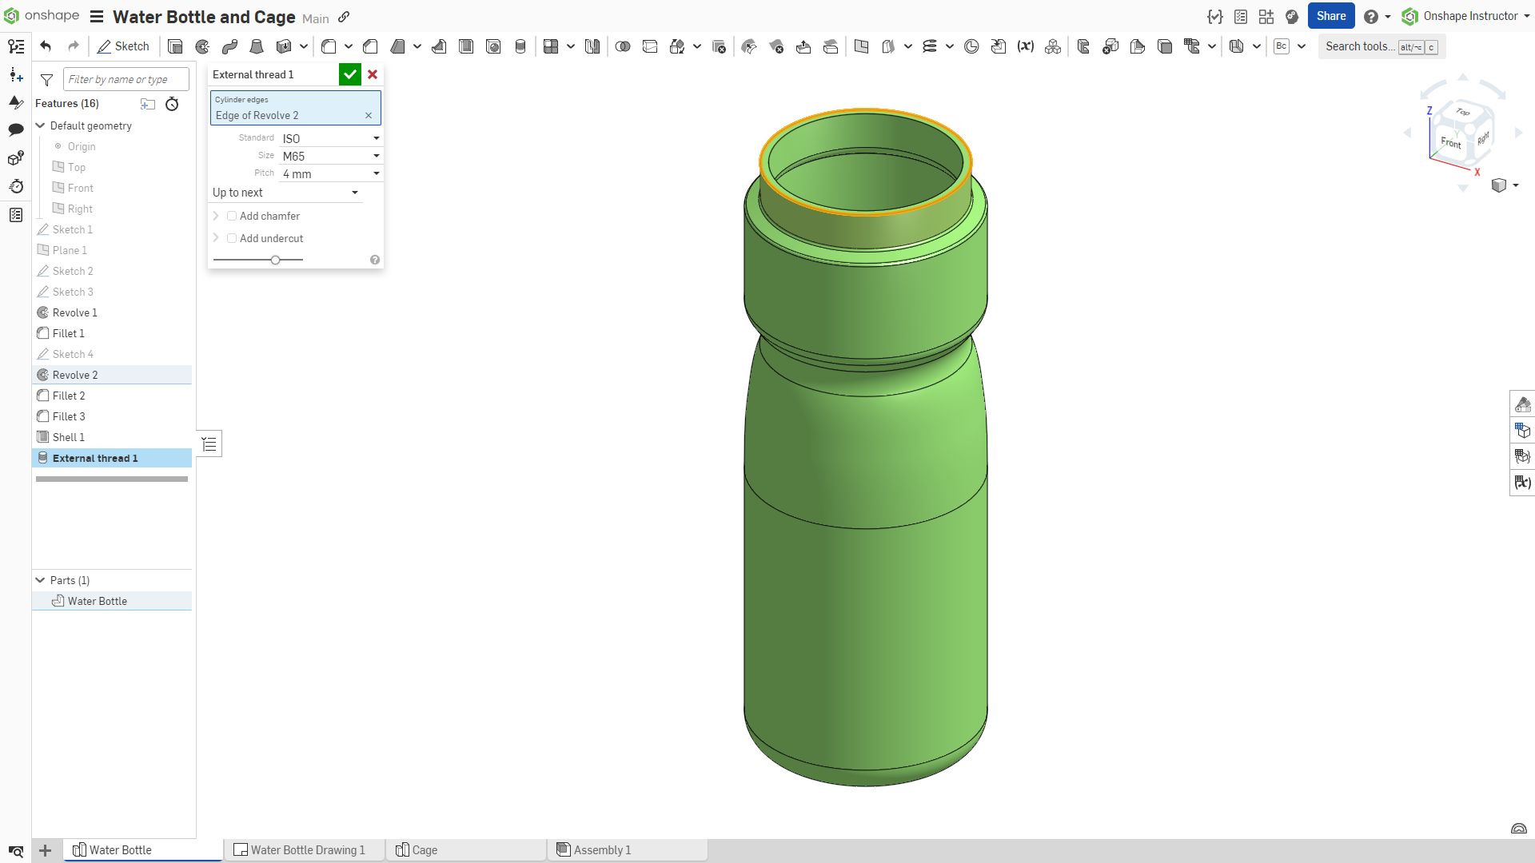Enable Add chamfer checkbox option
Screen dimensions: 1535x863
coord(231,216)
